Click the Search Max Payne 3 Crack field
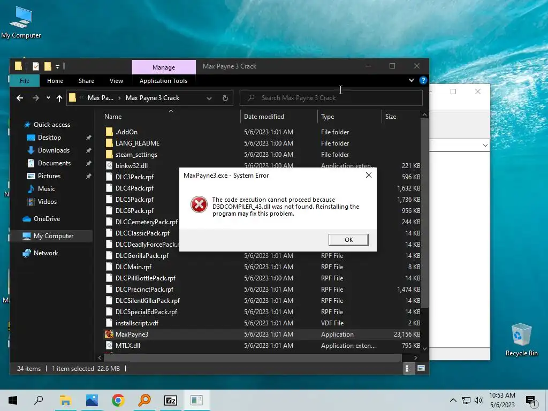The height and width of the screenshot is (411, 548). (x=331, y=98)
